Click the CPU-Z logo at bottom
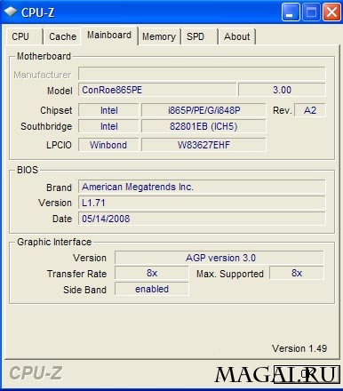The height and width of the screenshot is (391, 343). [36, 373]
